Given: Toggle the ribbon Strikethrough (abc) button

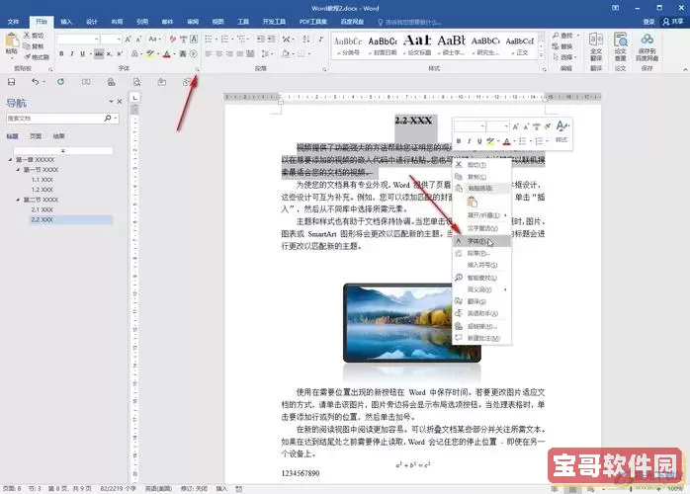Looking at the screenshot, I should coord(99,53).
